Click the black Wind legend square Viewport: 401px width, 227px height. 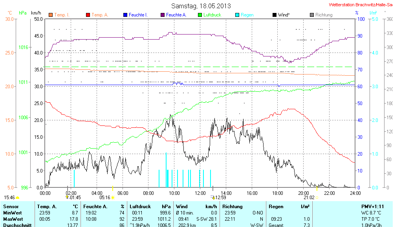tap(274, 15)
